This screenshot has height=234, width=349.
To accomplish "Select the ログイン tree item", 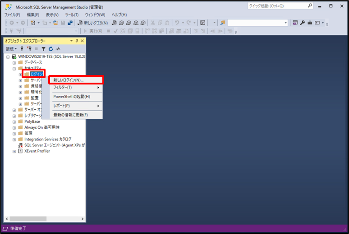I will pyautogui.click(x=37, y=74).
